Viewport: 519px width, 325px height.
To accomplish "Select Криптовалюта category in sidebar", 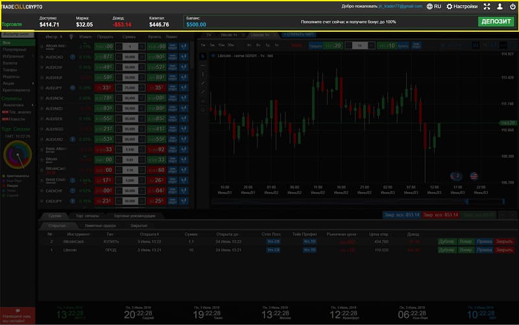I will pyautogui.click(x=16, y=90).
